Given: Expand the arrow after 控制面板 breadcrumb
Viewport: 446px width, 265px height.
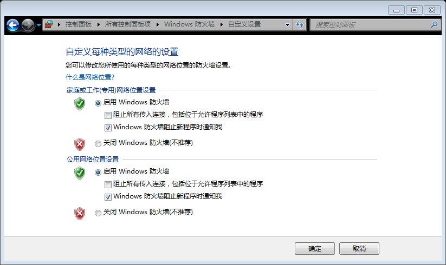Looking at the screenshot, I should click(x=99, y=25).
